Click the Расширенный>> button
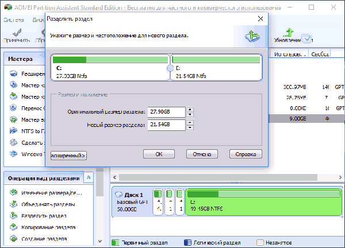 [68, 156]
